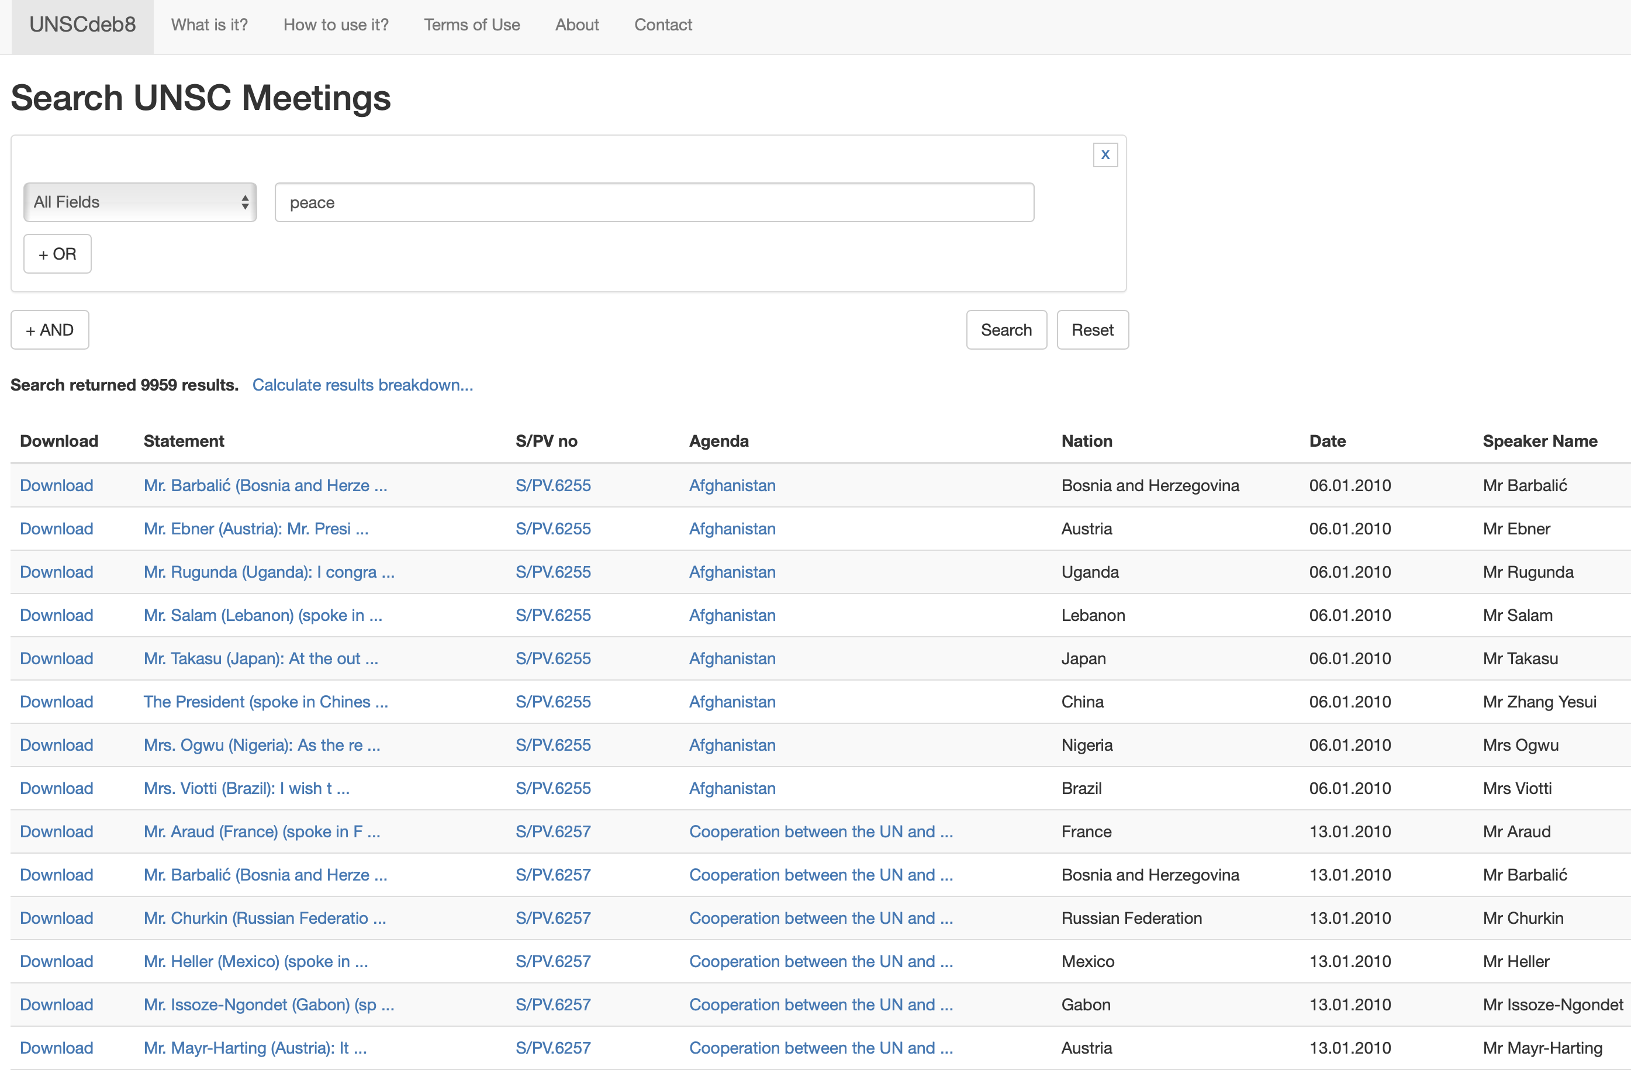Click the peace search text field
1631x1070 pixels.
coord(654,202)
